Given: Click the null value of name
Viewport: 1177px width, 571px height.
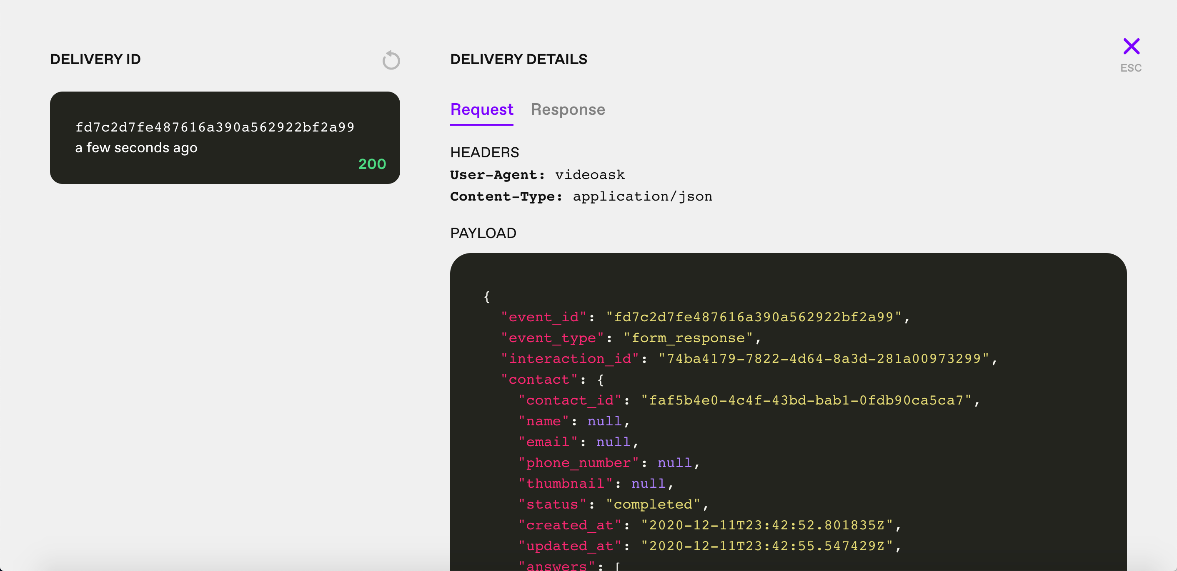Looking at the screenshot, I should (604, 421).
